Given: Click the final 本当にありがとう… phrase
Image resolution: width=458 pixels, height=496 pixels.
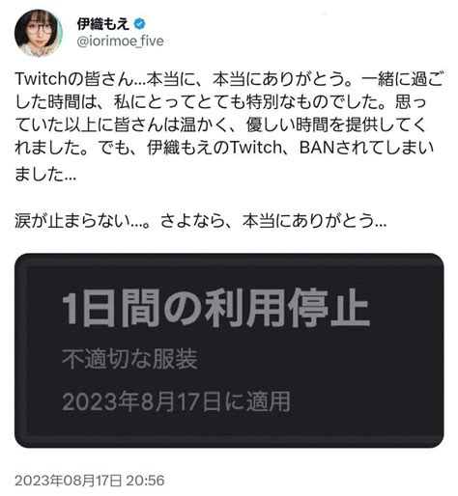Looking at the screenshot, I should 314,221.
